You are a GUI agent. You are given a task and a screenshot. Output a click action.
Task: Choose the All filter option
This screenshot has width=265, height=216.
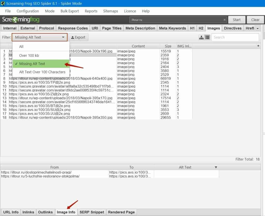click(41, 47)
